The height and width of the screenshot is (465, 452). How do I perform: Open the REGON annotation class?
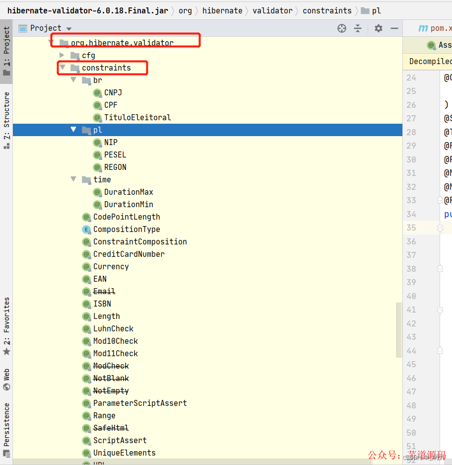[110, 167]
